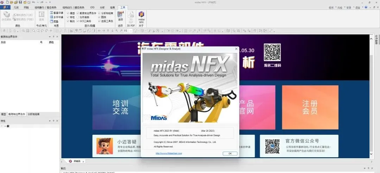Click the 培训交流 tile on start page

click(x=116, y=107)
